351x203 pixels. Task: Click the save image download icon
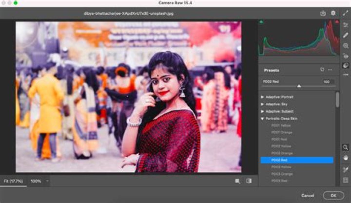pos(322,13)
